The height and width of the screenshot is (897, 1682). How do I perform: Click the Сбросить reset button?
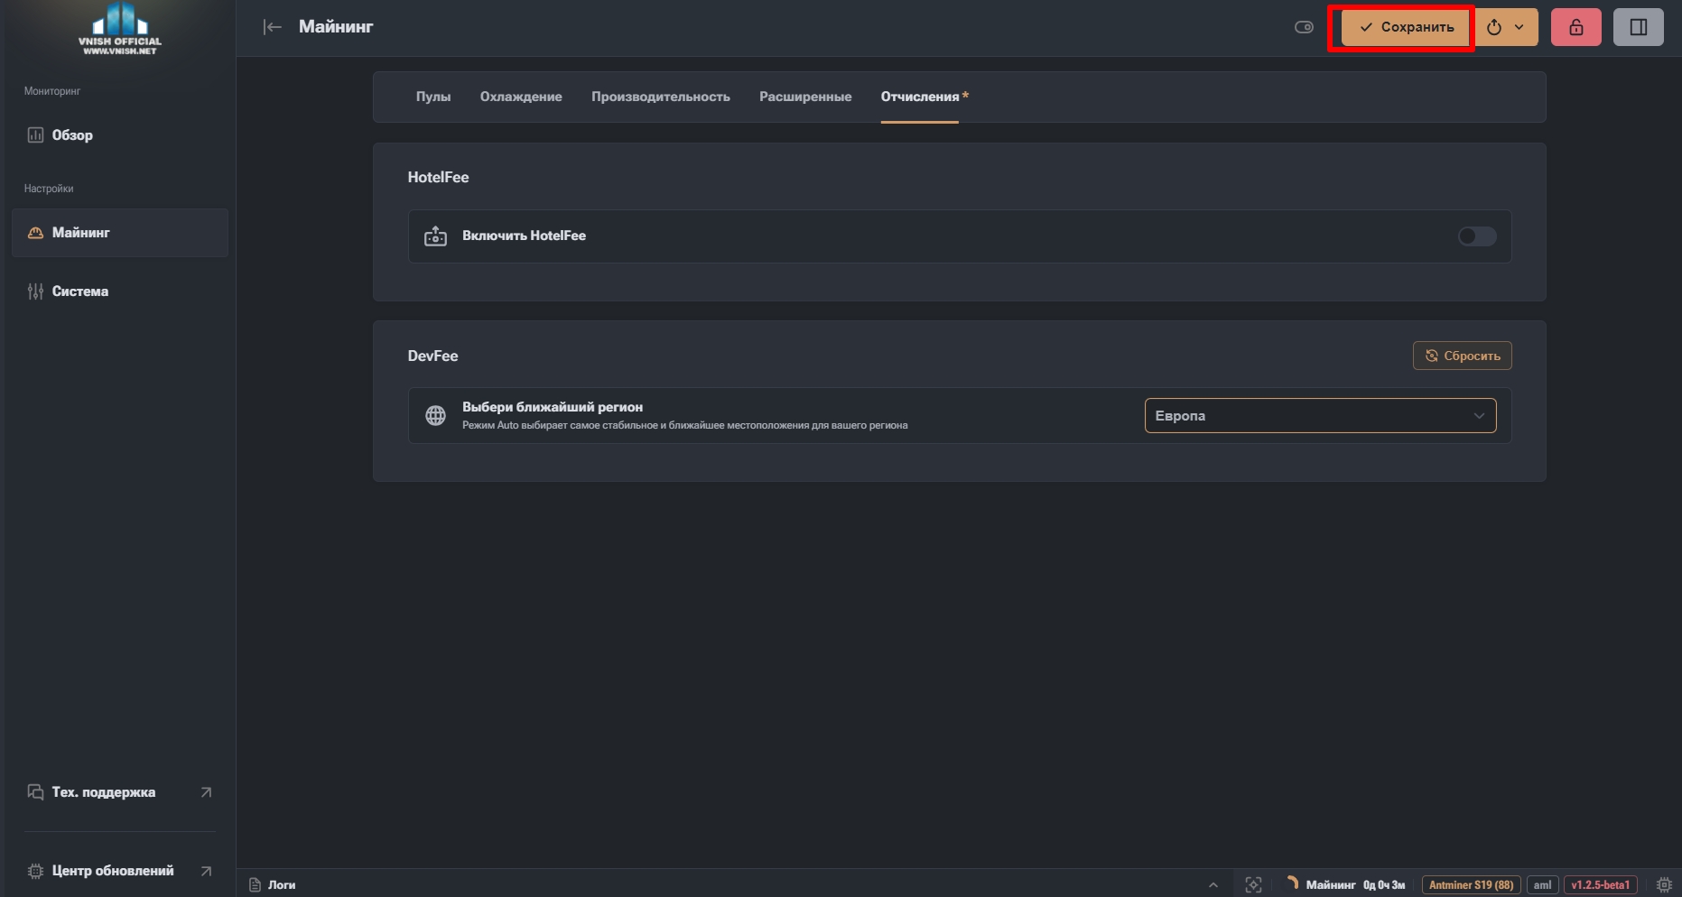pos(1463,356)
